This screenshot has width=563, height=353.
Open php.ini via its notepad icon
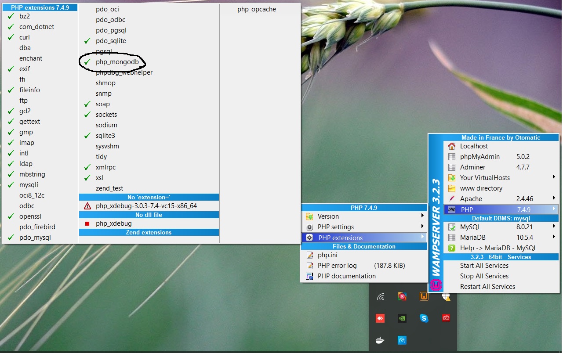(309, 255)
